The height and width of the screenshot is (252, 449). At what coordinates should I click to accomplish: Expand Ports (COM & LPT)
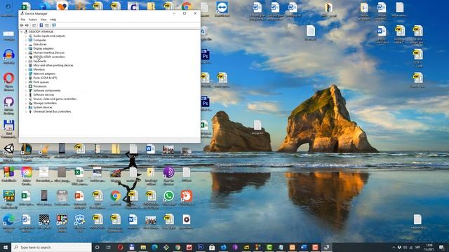(26, 78)
